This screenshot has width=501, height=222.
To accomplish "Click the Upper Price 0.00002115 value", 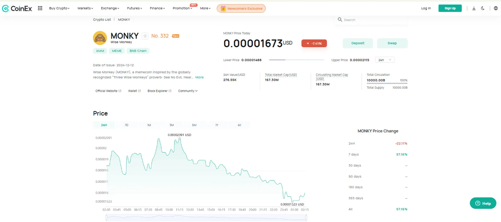I will tap(359, 60).
